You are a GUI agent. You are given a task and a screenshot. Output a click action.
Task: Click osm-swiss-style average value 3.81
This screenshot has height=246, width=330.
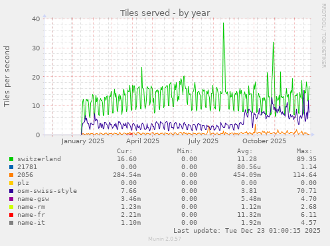click(x=249, y=191)
